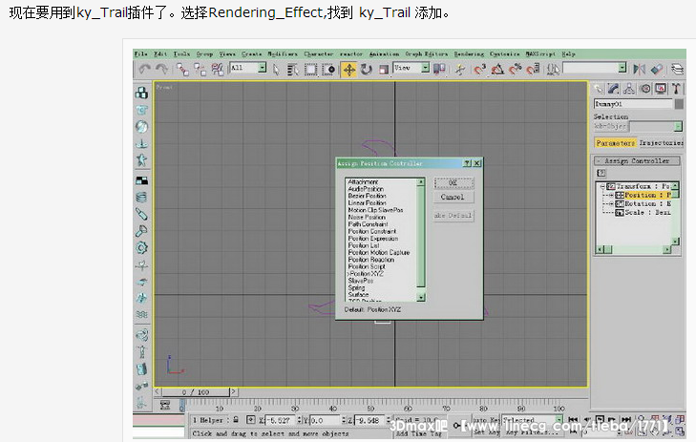Image resolution: width=696 pixels, height=442 pixels.
Task: Activate Select and Move tool
Action: (x=348, y=70)
